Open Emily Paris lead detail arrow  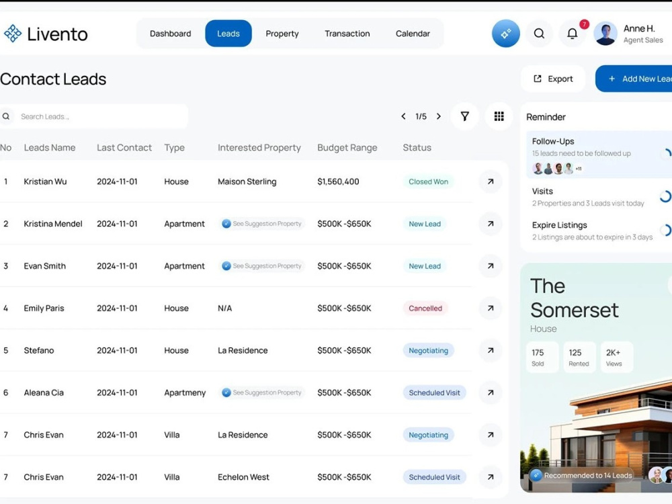491,308
